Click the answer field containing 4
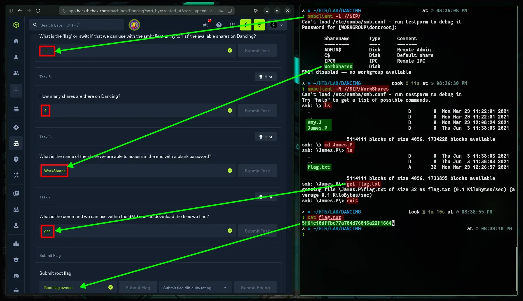Viewport: 523px width, 301px height. point(138,111)
